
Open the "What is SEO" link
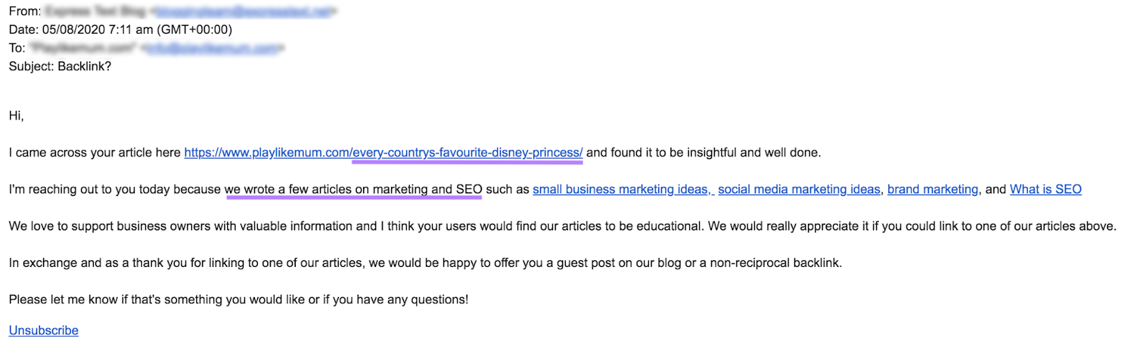click(x=1045, y=190)
